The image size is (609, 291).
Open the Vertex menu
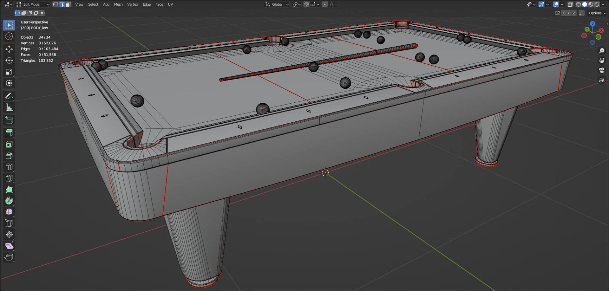[132, 4]
